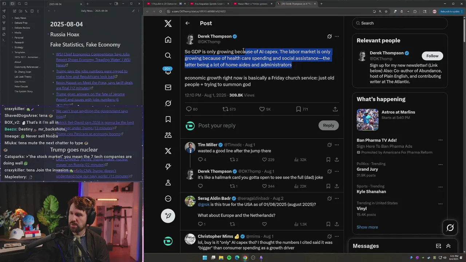The width and height of the screenshot is (466, 262).
Task: Click X search input field
Action: coord(400,23)
